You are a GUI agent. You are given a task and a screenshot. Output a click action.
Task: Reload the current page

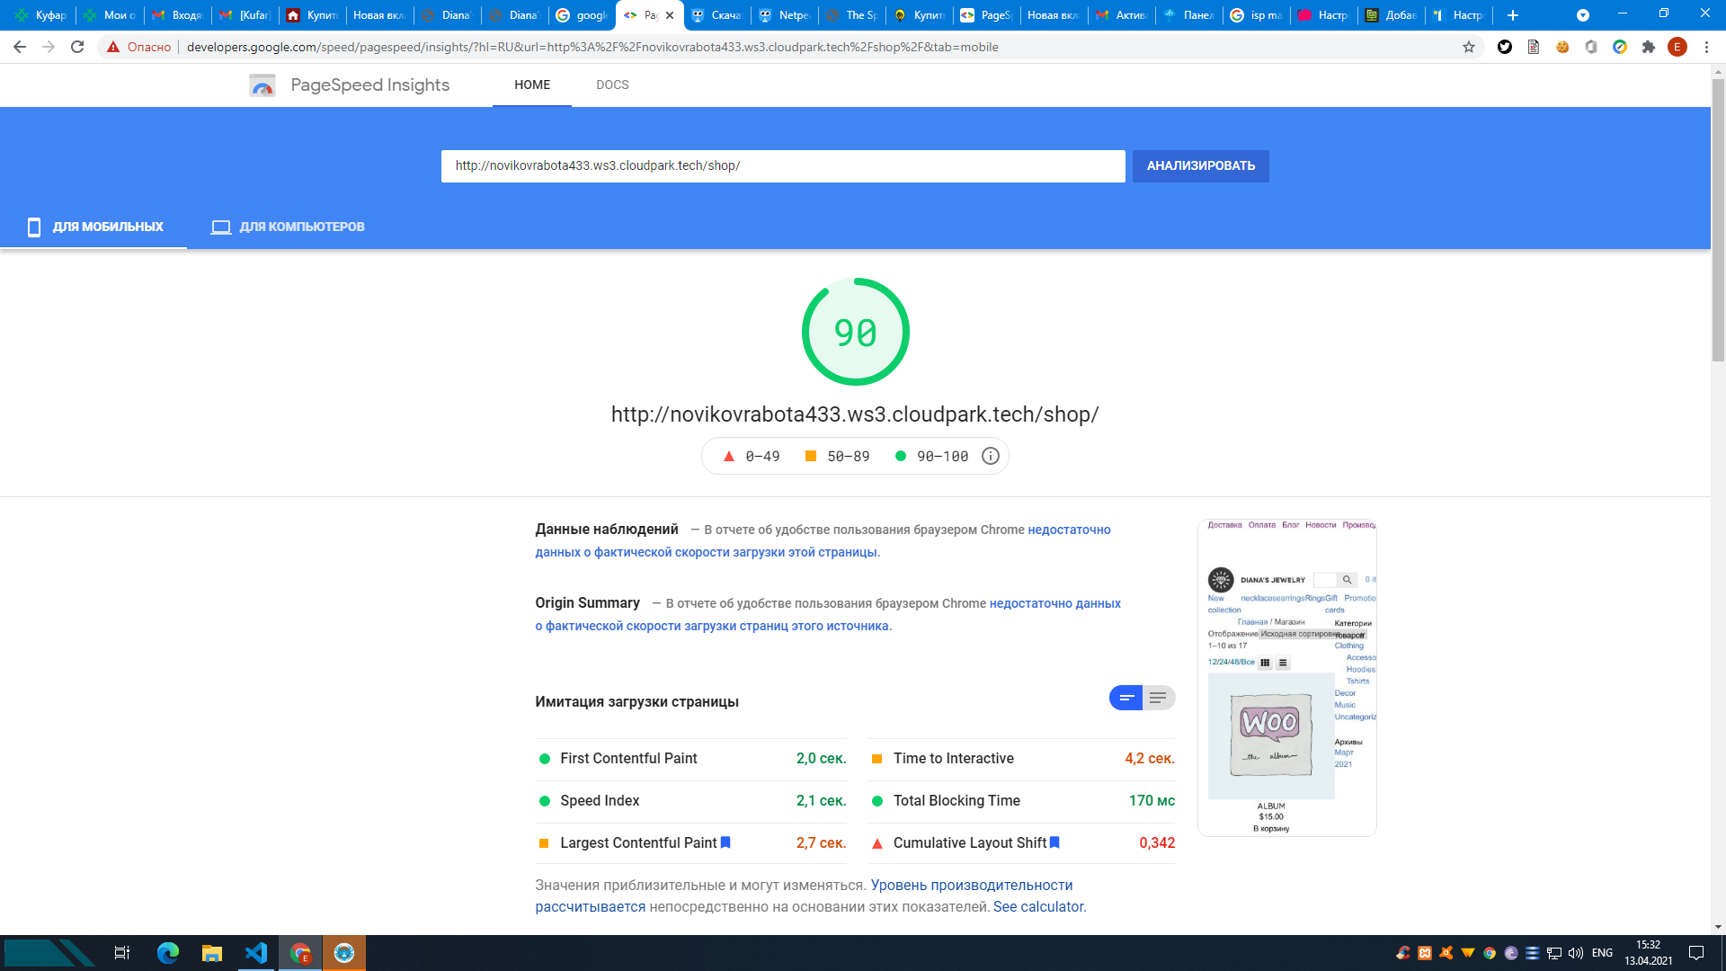coord(77,47)
